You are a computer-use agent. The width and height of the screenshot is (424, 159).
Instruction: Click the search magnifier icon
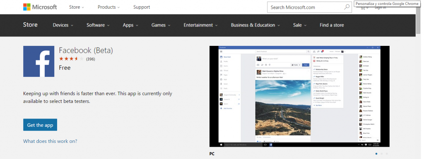[347, 7]
